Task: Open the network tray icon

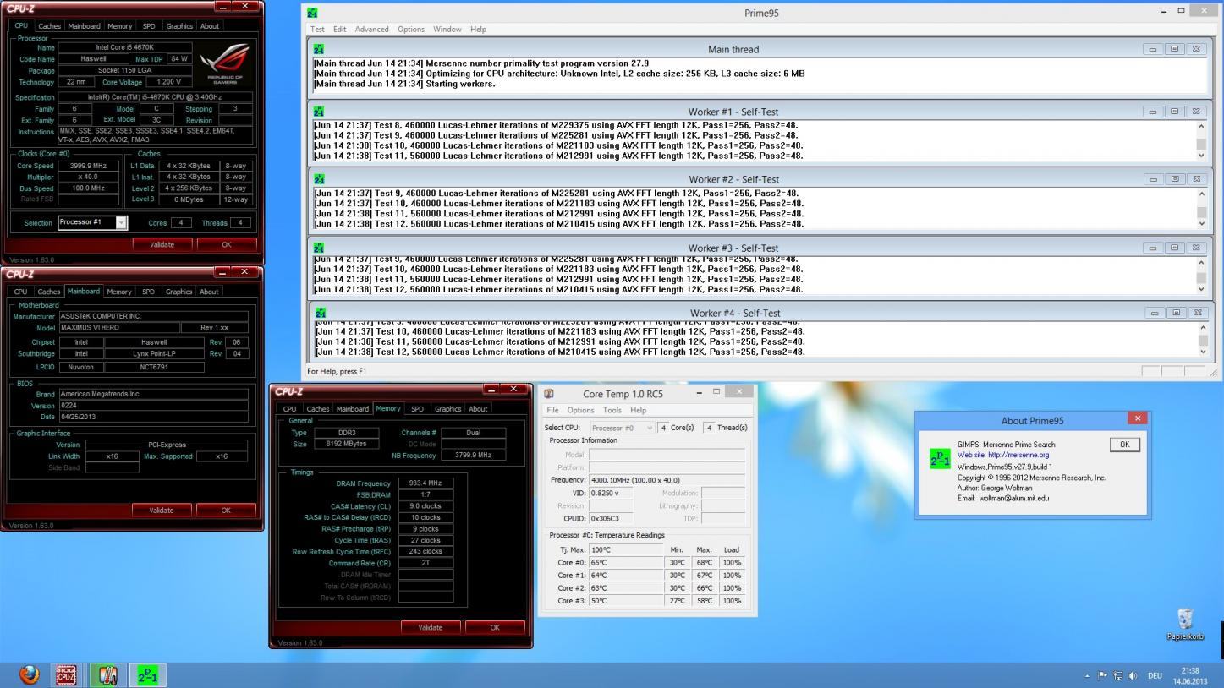Action: tap(1117, 676)
